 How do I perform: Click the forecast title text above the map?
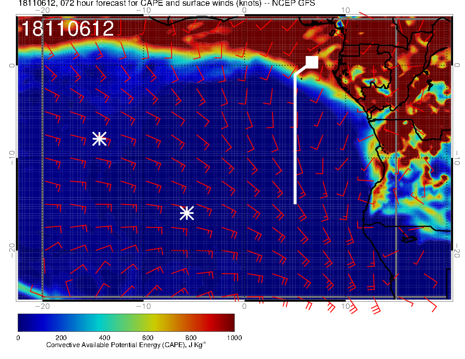pos(166,4)
